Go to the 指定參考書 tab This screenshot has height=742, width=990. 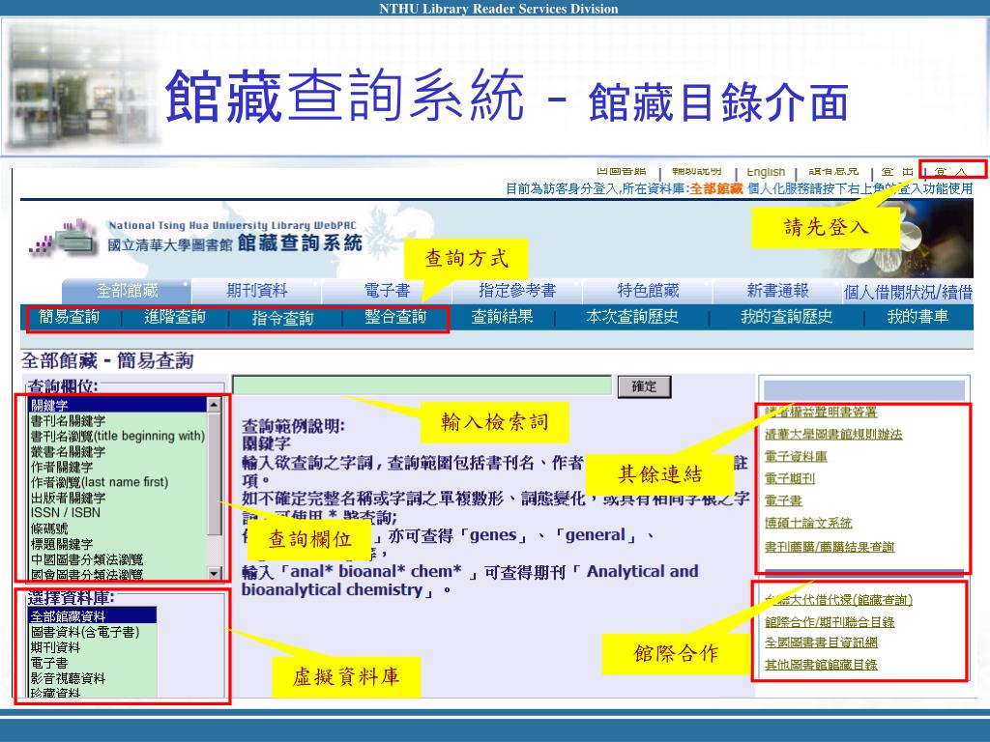pos(517,291)
